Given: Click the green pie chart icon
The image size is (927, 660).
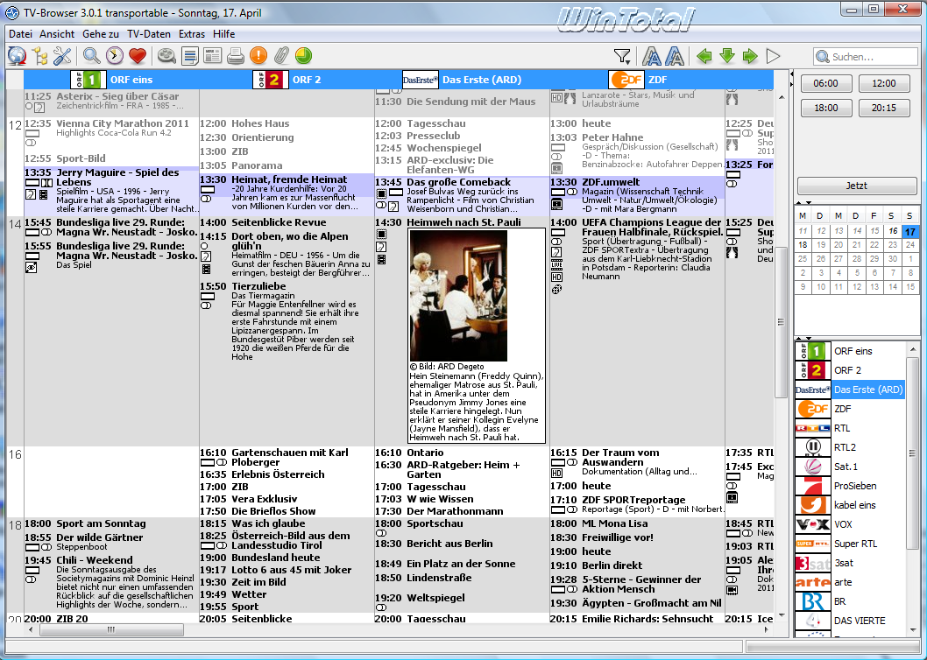Looking at the screenshot, I should 303,56.
